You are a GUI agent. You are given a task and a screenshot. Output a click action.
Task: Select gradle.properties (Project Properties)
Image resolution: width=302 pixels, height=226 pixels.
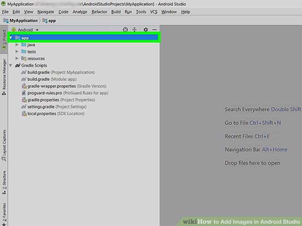[61, 100]
